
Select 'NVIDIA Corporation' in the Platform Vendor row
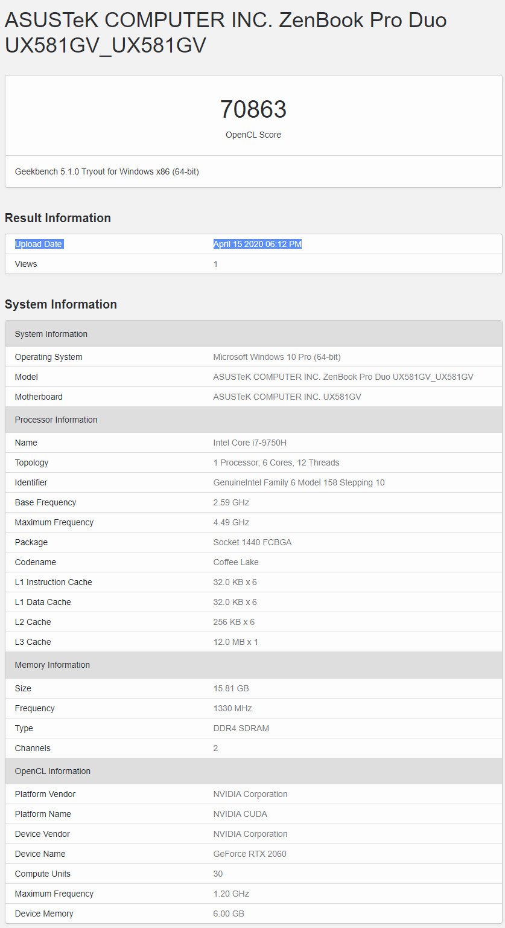point(250,794)
